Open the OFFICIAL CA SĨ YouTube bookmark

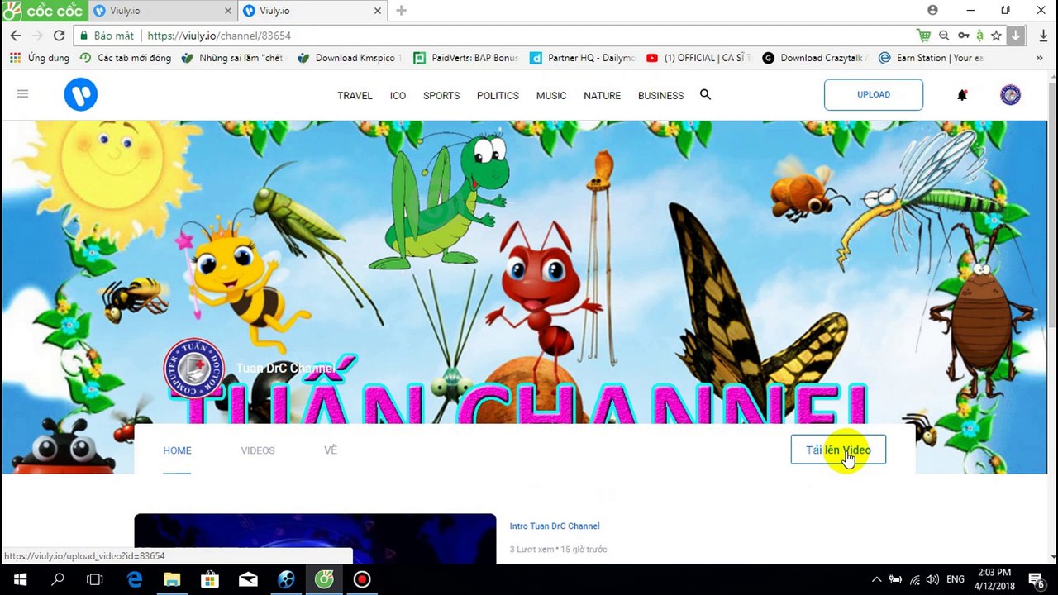click(699, 58)
